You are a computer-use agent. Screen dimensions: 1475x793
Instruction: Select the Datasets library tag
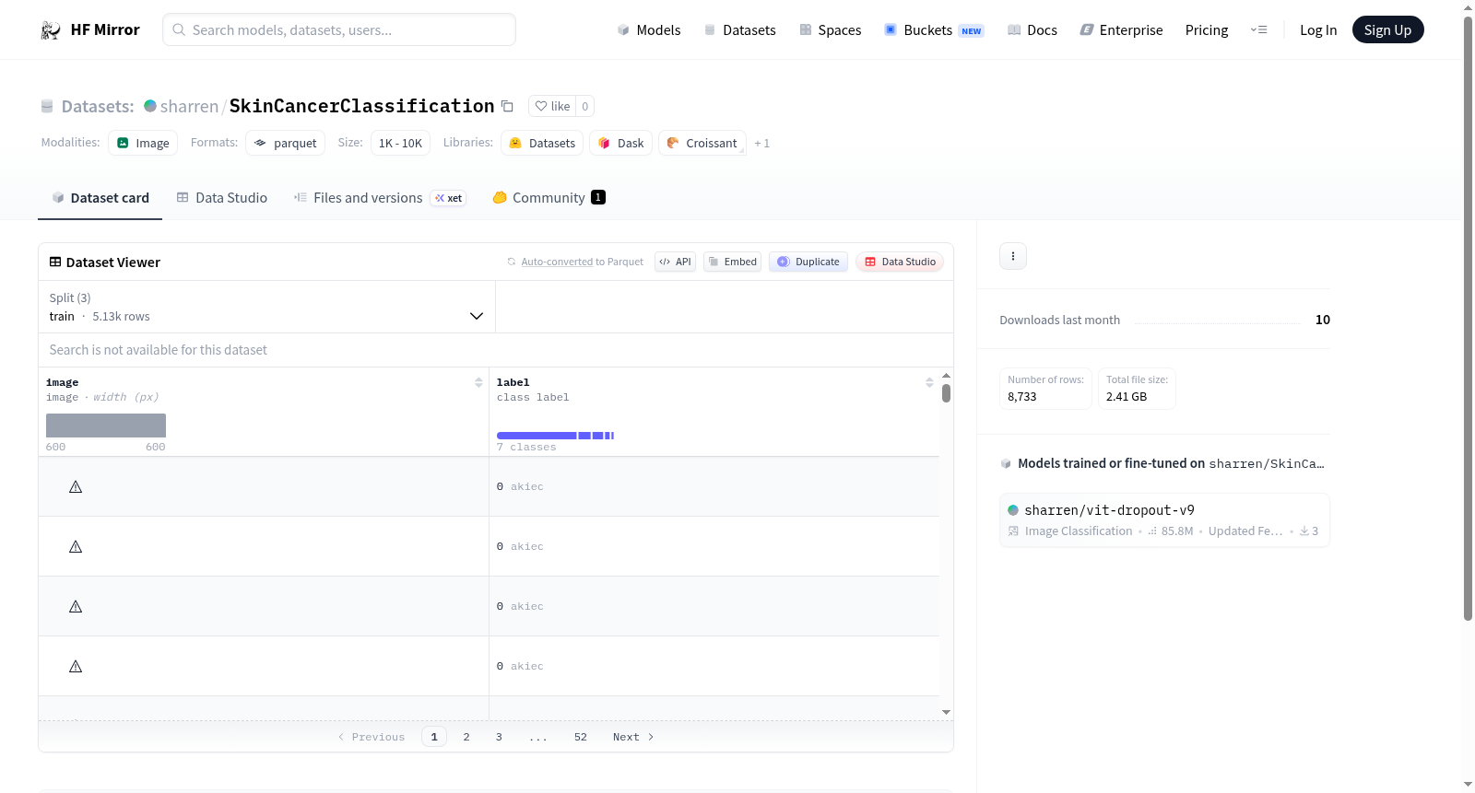point(542,143)
